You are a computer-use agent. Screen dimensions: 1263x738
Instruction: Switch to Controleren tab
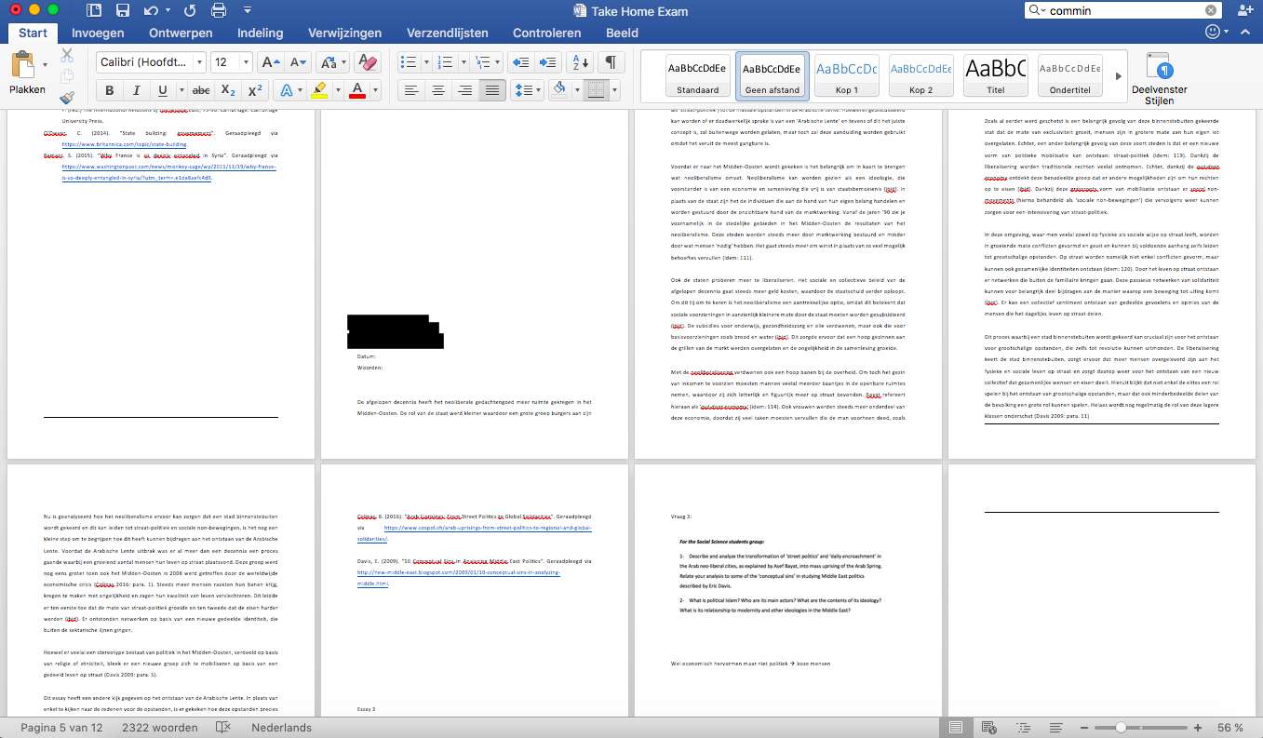click(547, 33)
